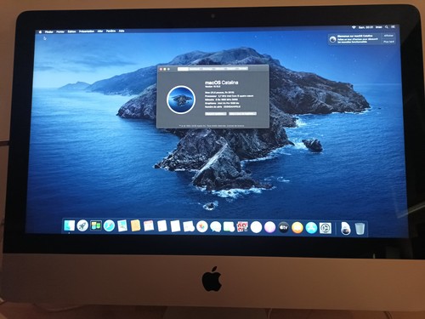Open System Preferences gear icon in Dock
Screen dimensions: 425x319
point(326,228)
